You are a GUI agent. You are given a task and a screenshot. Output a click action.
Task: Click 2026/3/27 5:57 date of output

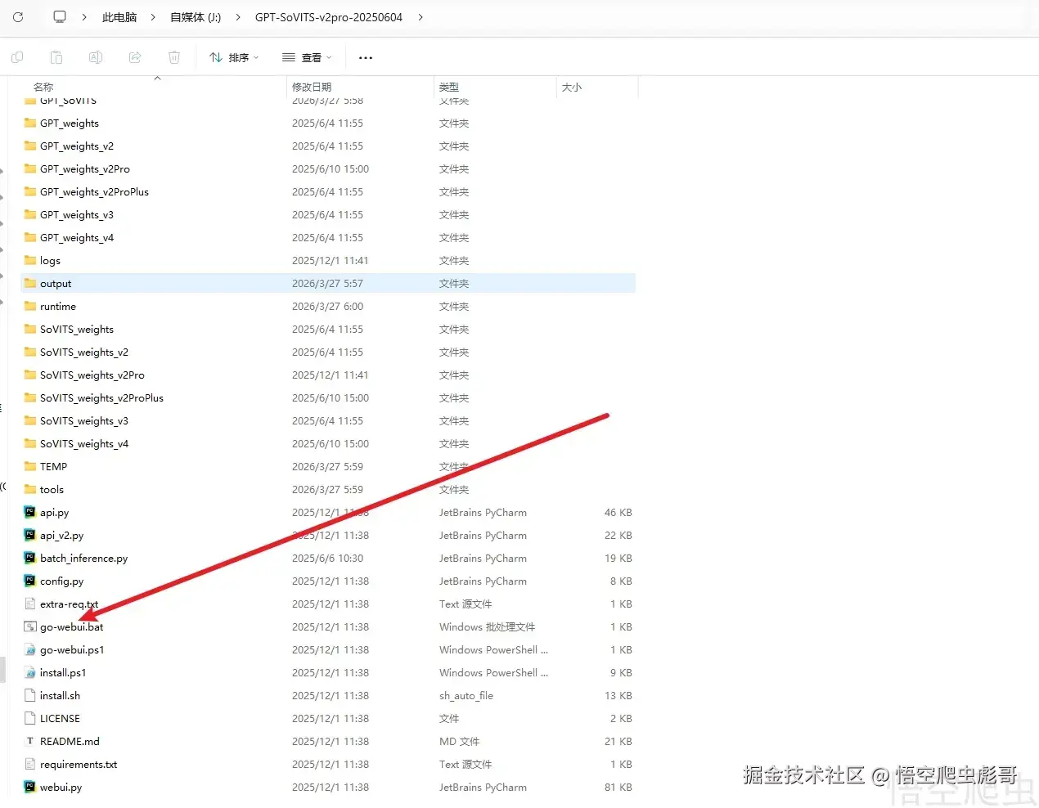(x=327, y=284)
